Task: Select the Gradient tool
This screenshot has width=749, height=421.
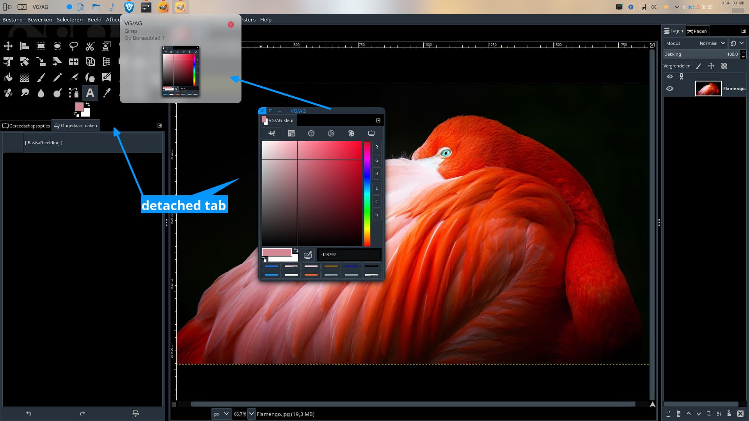Action: click(x=25, y=78)
